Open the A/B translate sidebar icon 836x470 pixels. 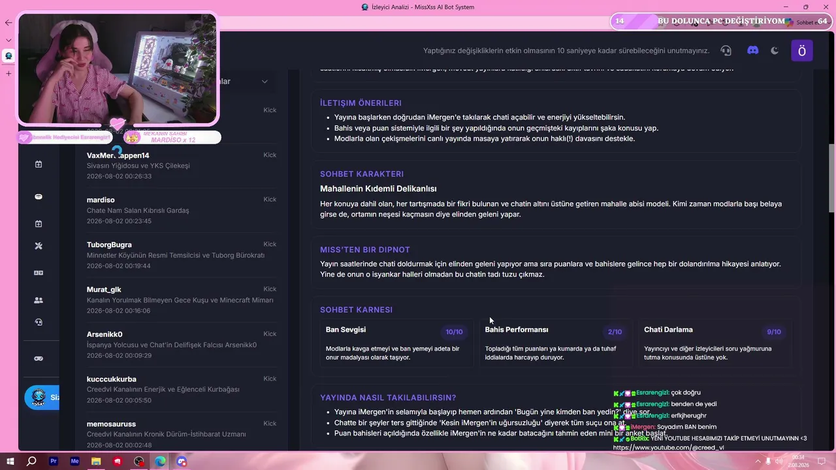click(x=39, y=273)
